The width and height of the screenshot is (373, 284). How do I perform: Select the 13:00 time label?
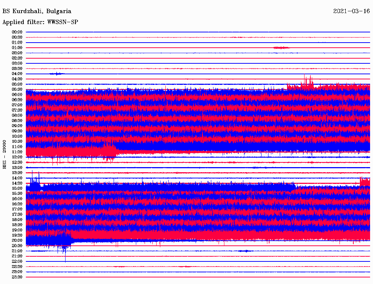[17, 167]
